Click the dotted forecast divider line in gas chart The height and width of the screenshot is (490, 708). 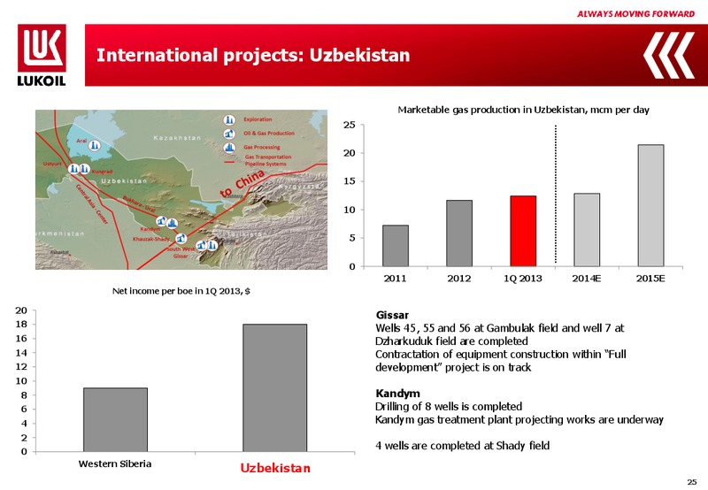556,194
